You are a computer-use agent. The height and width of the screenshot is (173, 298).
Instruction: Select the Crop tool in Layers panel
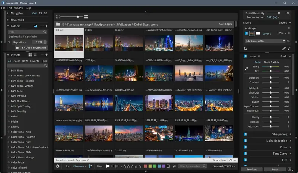coord(245,48)
